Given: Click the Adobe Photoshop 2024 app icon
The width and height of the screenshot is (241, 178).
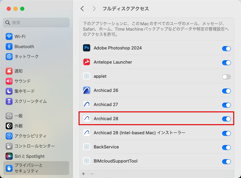Looking at the screenshot, I should tap(87, 48).
